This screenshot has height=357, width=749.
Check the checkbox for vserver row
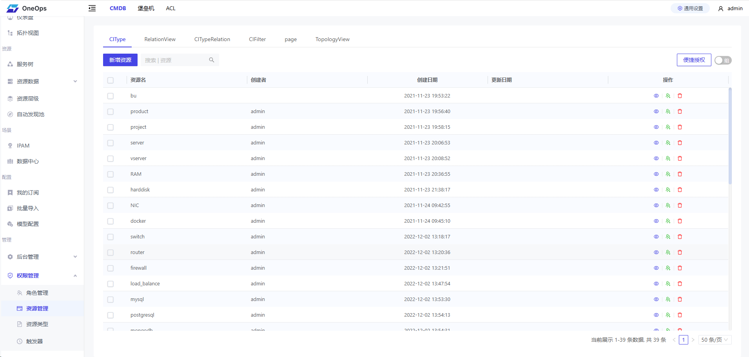click(x=111, y=159)
